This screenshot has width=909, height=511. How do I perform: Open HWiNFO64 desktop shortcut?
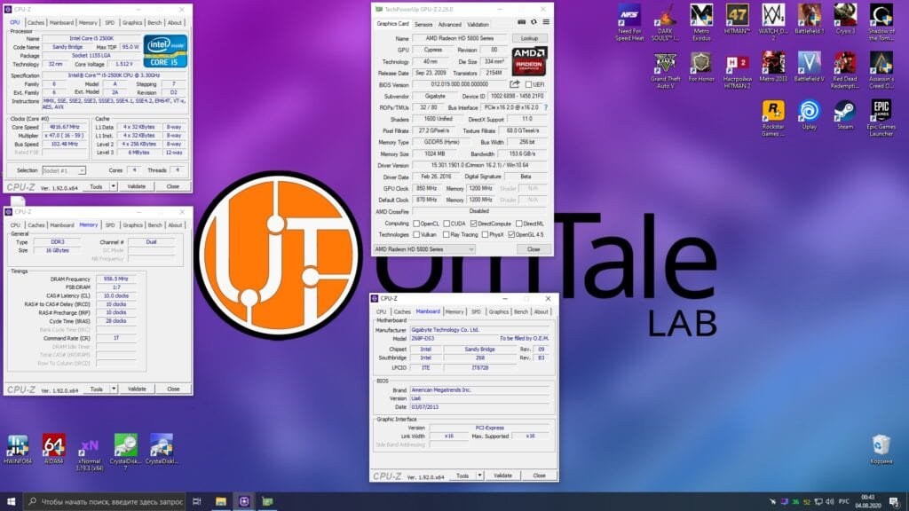tap(18, 450)
